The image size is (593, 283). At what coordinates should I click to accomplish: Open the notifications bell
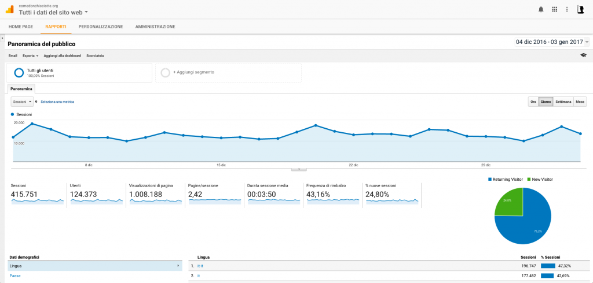541,9
